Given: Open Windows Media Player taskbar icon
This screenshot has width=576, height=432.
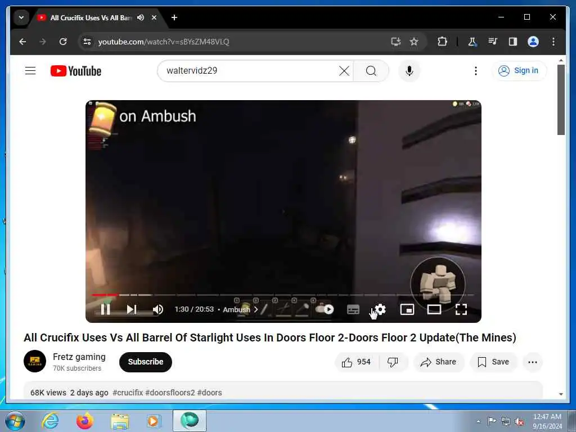Looking at the screenshot, I should (154, 421).
